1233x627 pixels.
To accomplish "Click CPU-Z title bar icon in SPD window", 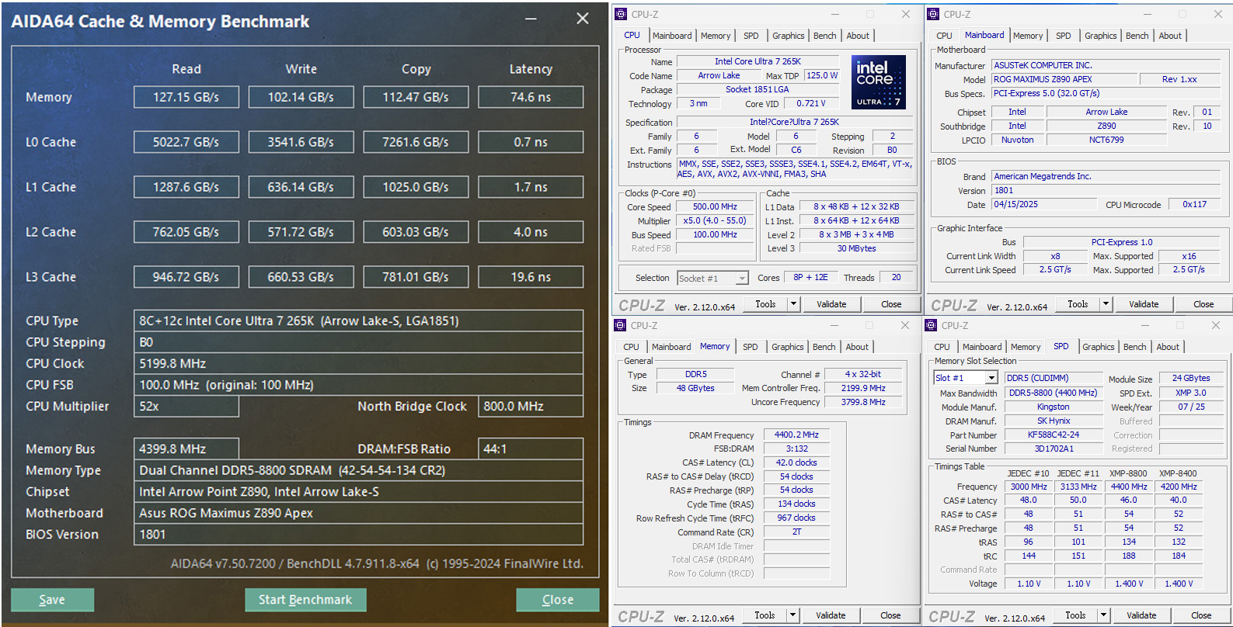I will (931, 325).
